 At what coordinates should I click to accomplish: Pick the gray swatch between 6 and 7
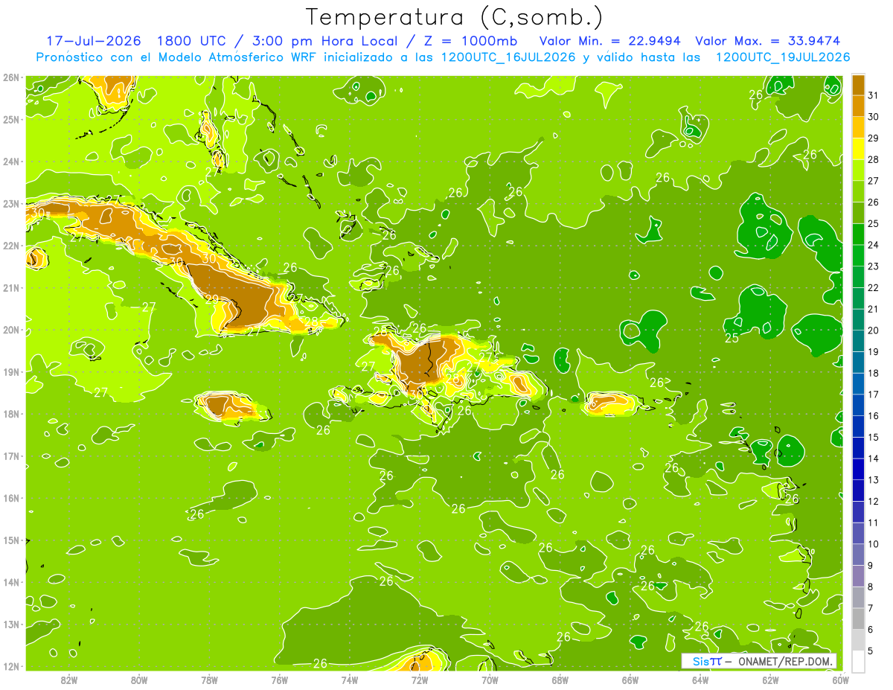859,619
